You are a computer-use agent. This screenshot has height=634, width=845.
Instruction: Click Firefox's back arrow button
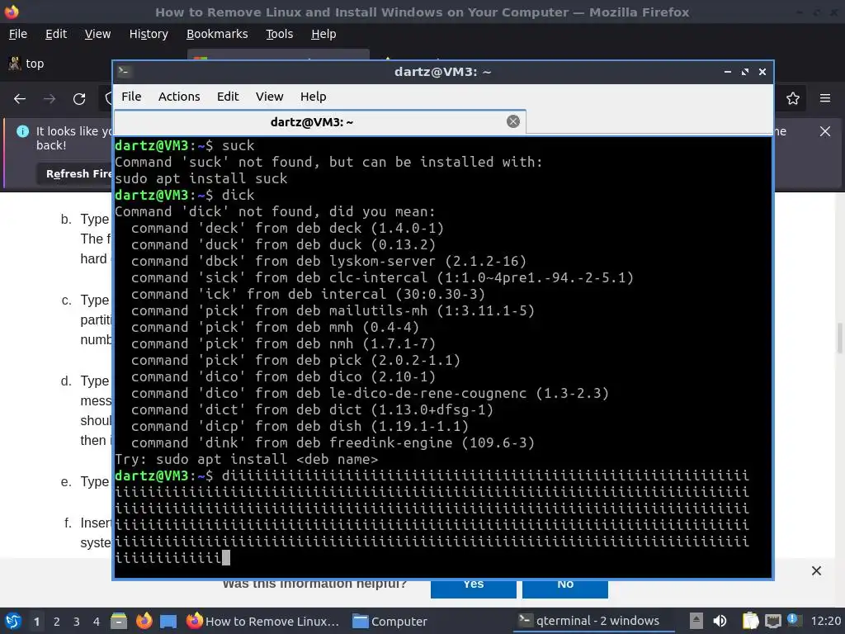(x=20, y=99)
